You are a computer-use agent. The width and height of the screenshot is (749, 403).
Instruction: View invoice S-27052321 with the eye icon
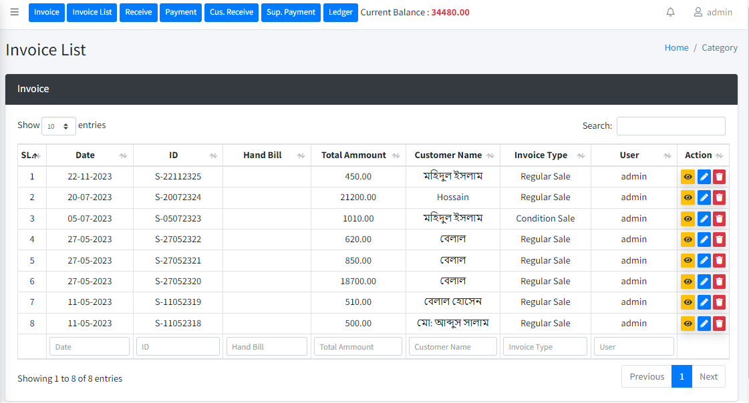pyautogui.click(x=688, y=260)
